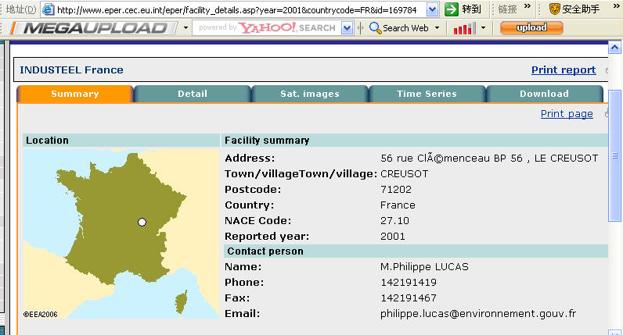Open the Time Series tab
The height and width of the screenshot is (335, 623).
427,94
